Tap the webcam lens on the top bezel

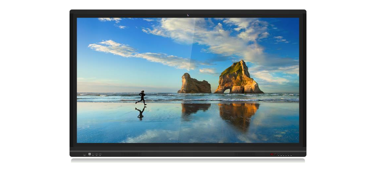[188, 15]
